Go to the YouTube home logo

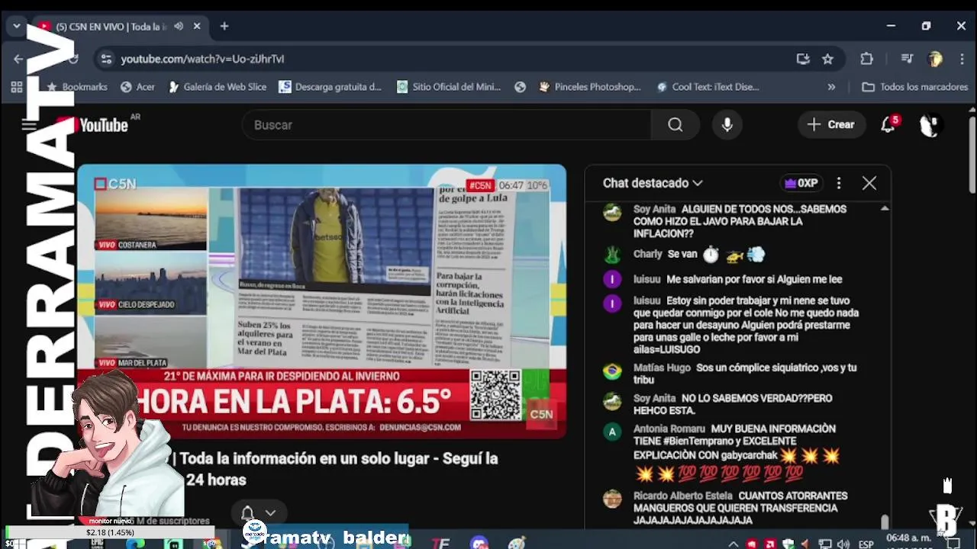[x=92, y=125]
